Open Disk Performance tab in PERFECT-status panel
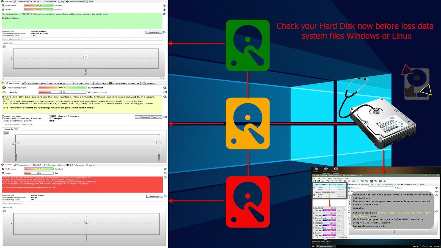Image resolution: width=441 pixels, height=248 pixels. pos(75,1)
